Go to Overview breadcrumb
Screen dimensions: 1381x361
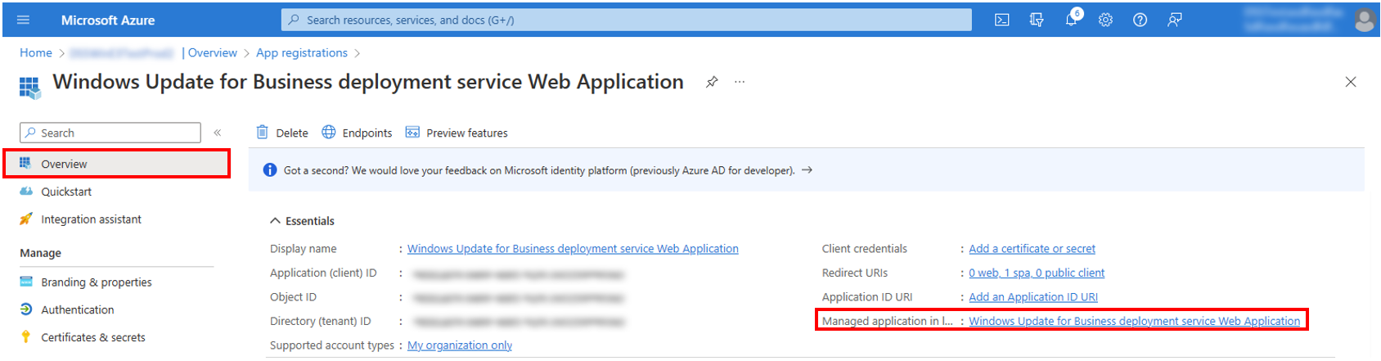tap(213, 52)
